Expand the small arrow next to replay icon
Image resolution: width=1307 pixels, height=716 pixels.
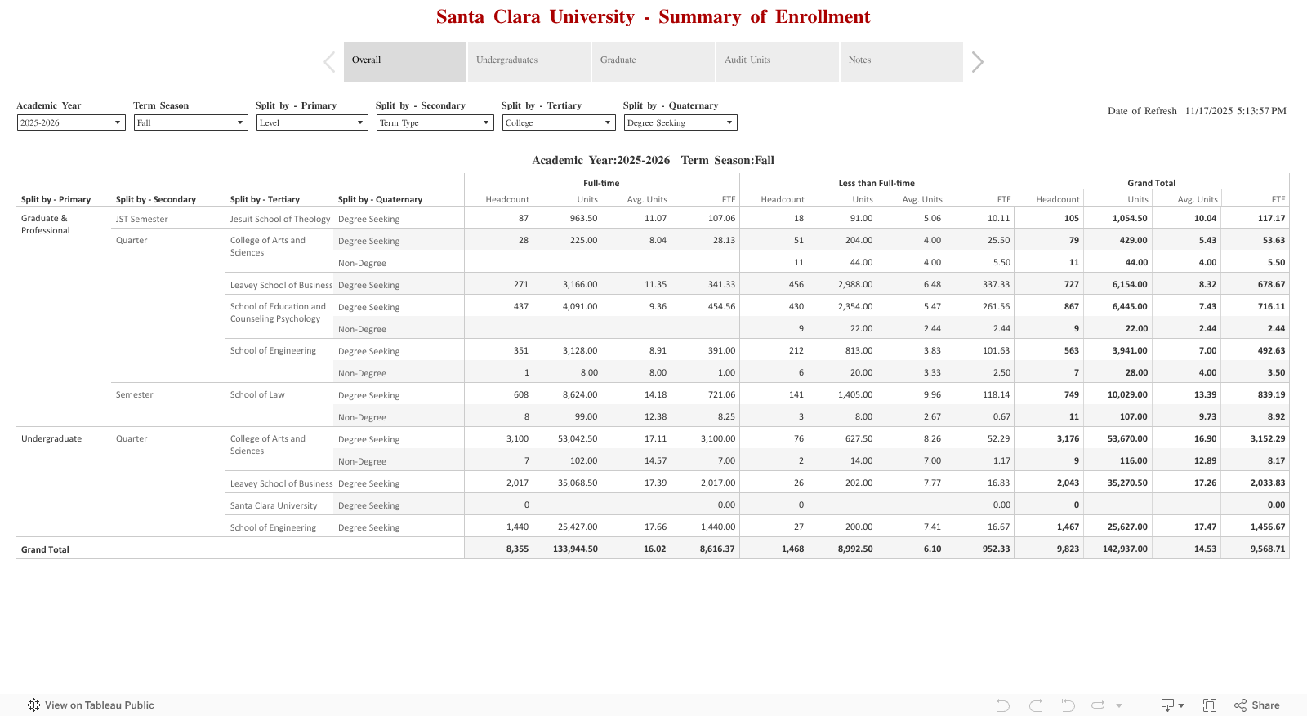(1119, 705)
